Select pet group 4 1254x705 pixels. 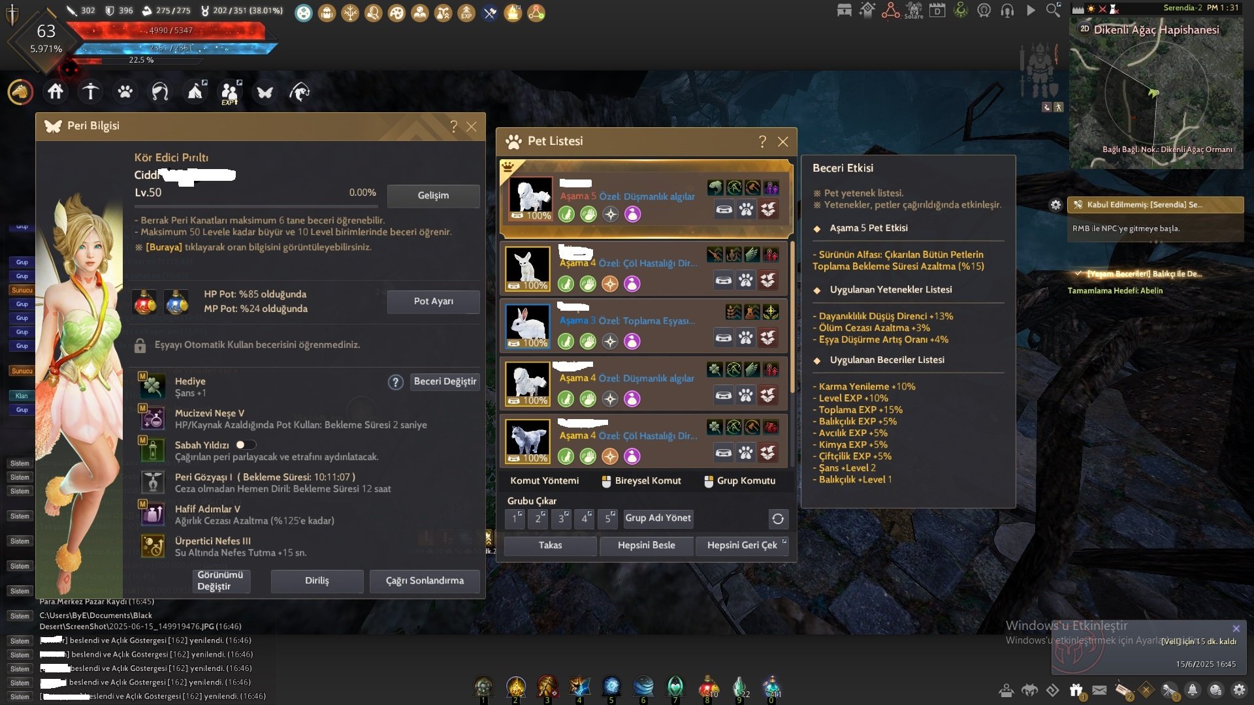click(585, 518)
